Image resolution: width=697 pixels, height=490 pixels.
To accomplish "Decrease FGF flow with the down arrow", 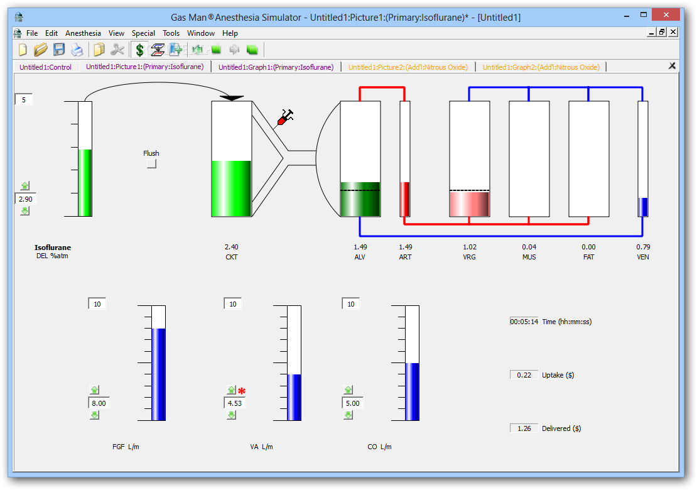I will (x=94, y=415).
